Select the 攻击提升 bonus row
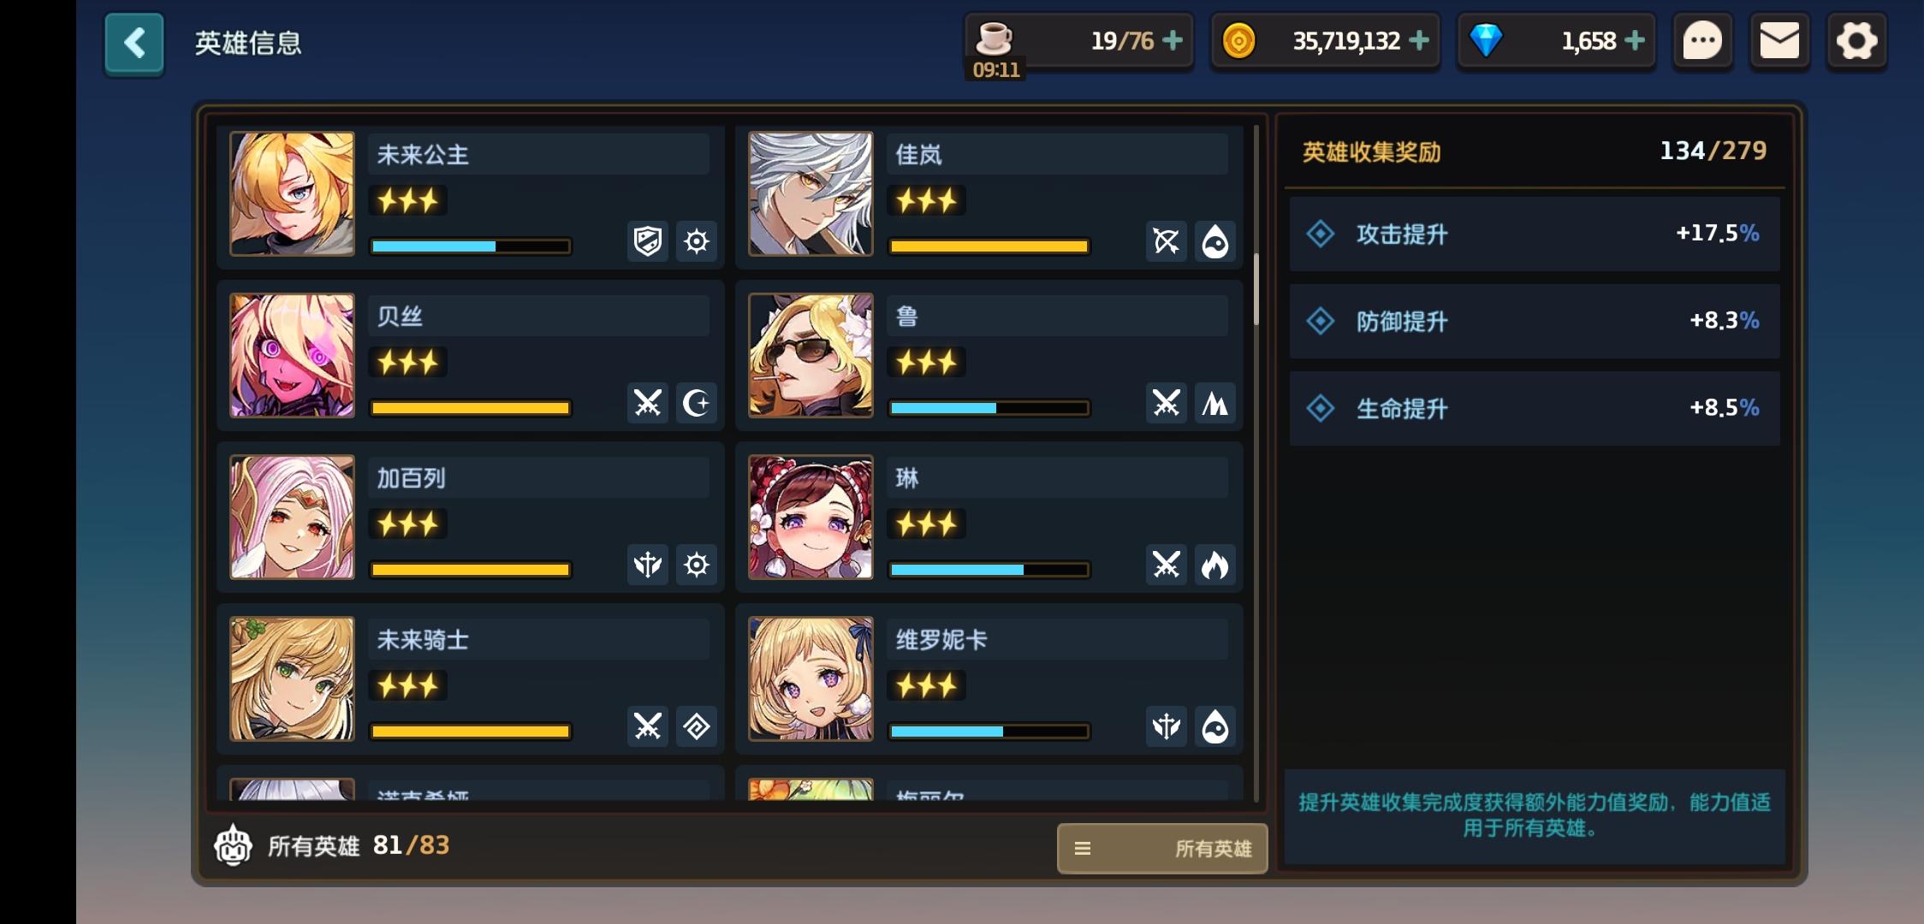 [1535, 234]
